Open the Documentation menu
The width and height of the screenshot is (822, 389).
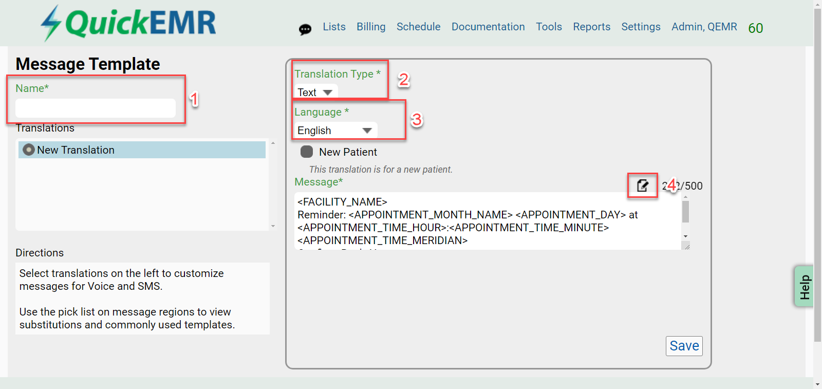488,27
